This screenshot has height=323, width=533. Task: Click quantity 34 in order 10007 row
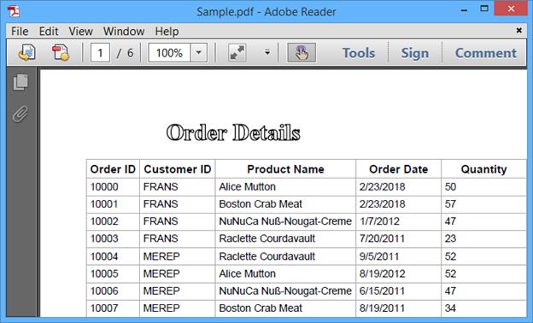point(450,308)
